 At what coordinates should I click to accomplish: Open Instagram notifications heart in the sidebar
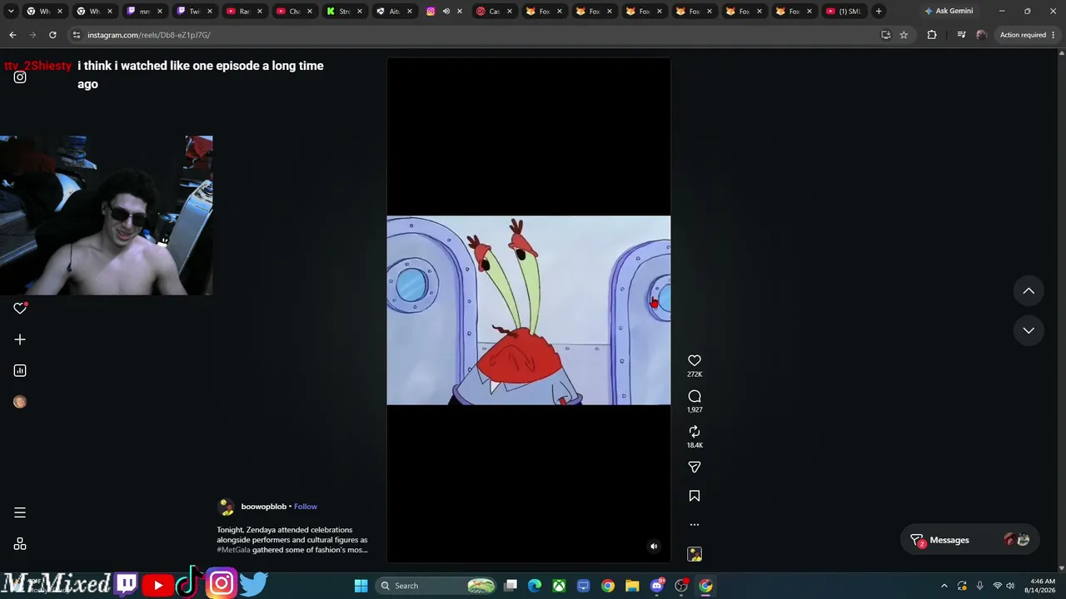coord(20,308)
